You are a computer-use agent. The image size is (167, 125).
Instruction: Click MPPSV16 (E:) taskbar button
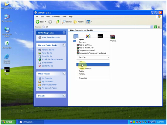31,122
